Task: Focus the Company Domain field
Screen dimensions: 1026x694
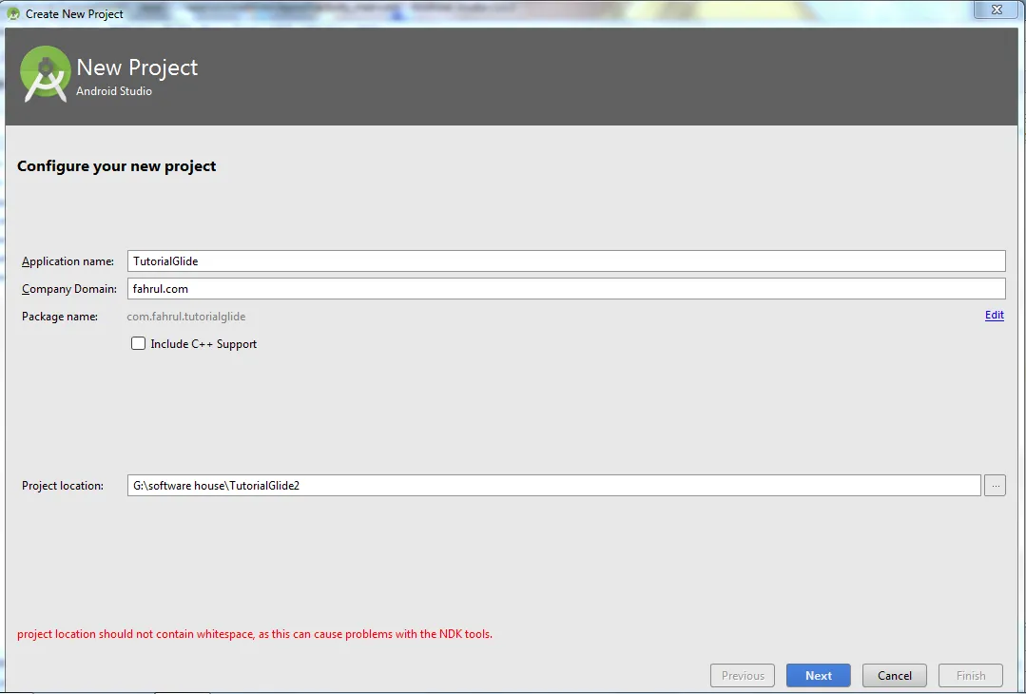Action: (x=566, y=288)
